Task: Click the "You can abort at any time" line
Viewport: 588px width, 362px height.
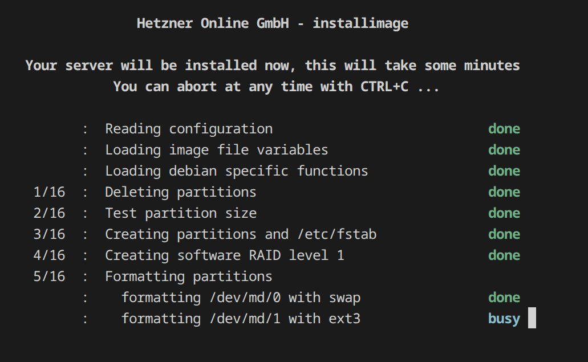Action: point(276,87)
